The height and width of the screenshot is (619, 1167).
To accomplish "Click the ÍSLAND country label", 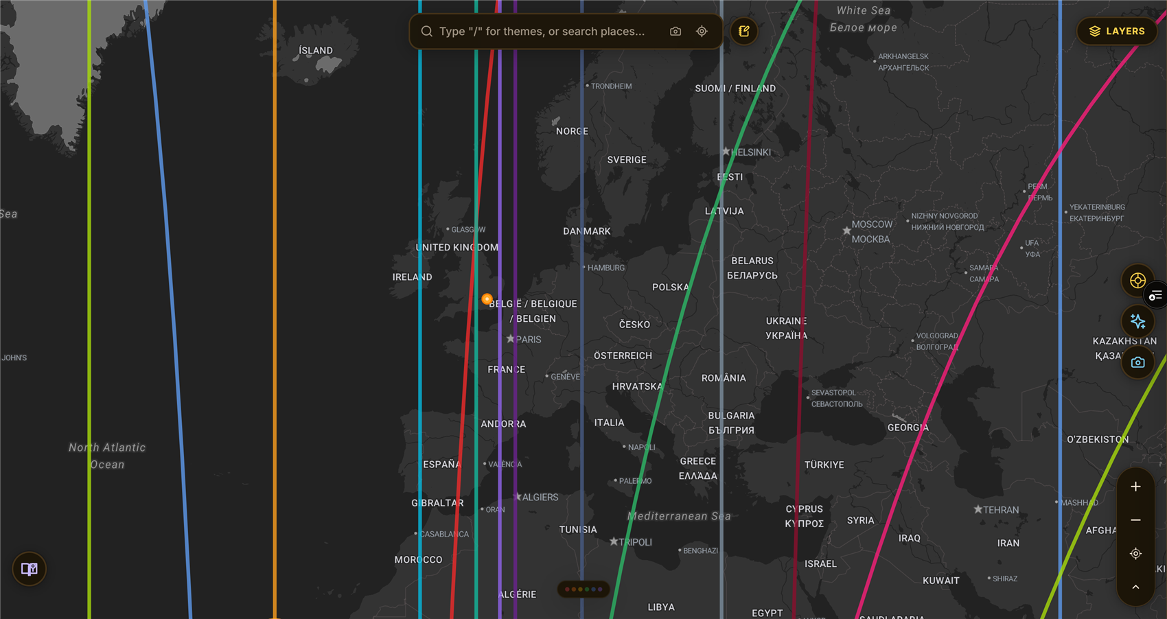I will click(316, 51).
